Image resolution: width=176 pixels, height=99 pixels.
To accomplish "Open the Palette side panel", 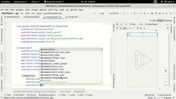I will (x=114, y=28).
